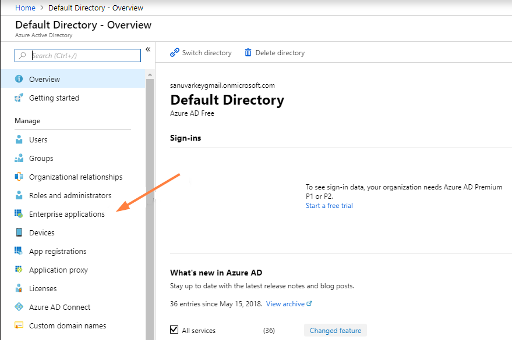Screen dimensions: 512x340
Task: Click the Groups icon in sidebar
Action: point(19,158)
